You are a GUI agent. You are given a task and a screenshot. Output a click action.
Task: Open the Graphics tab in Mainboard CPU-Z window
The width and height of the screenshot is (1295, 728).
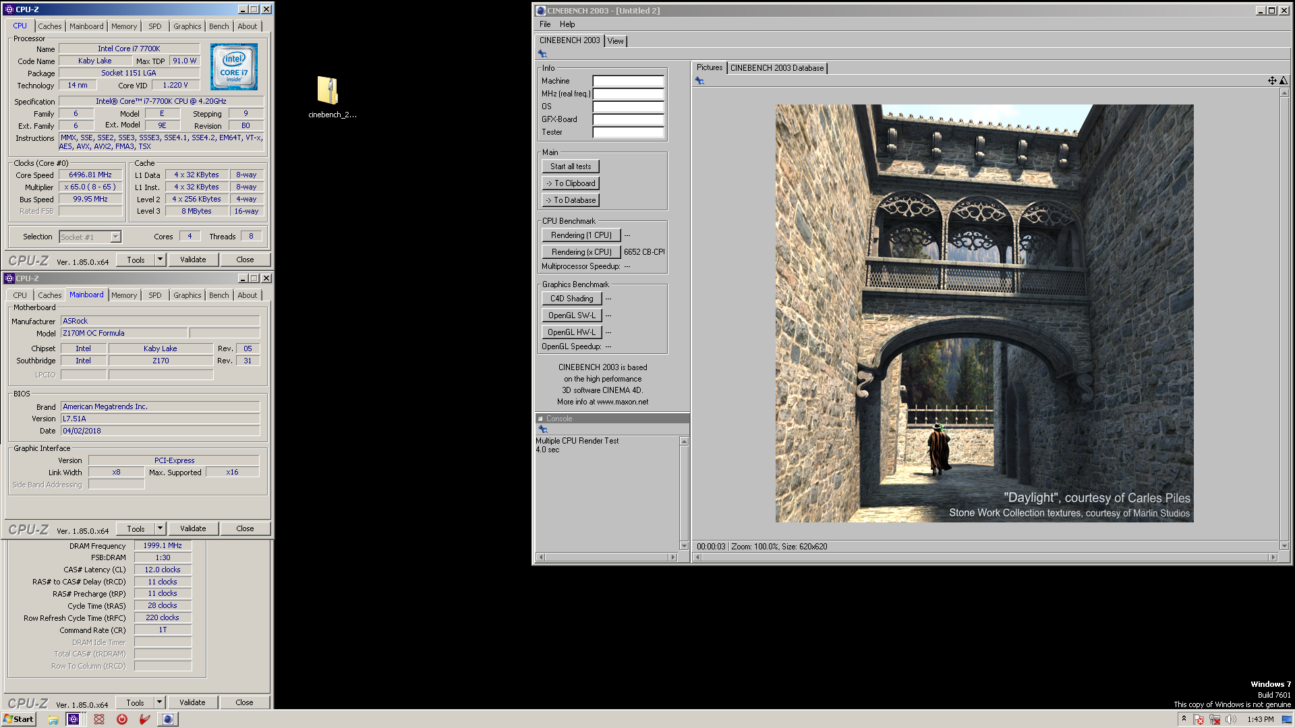(x=187, y=295)
